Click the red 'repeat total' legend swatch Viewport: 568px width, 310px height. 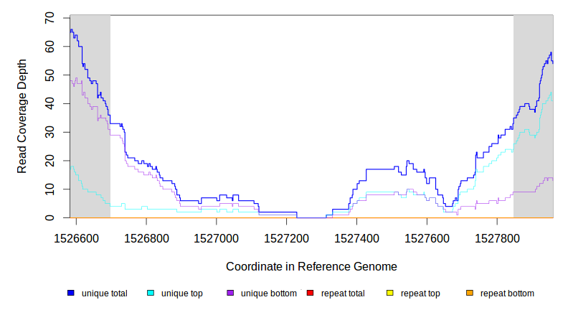[x=310, y=293]
